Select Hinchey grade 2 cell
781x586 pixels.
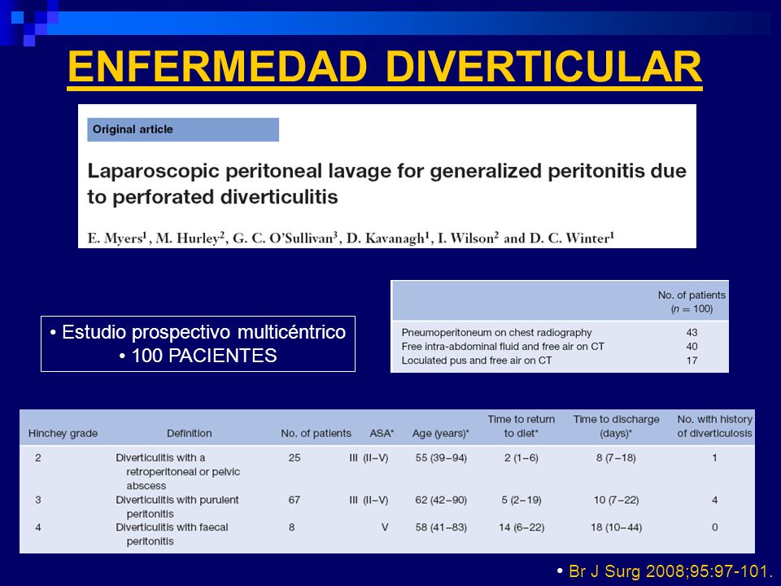[x=38, y=458]
